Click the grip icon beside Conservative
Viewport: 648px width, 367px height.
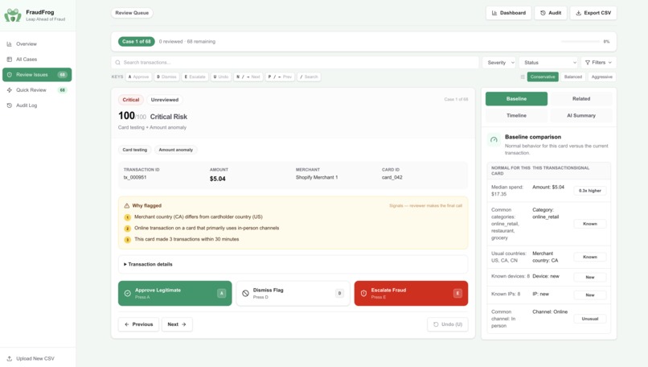pyautogui.click(x=523, y=77)
